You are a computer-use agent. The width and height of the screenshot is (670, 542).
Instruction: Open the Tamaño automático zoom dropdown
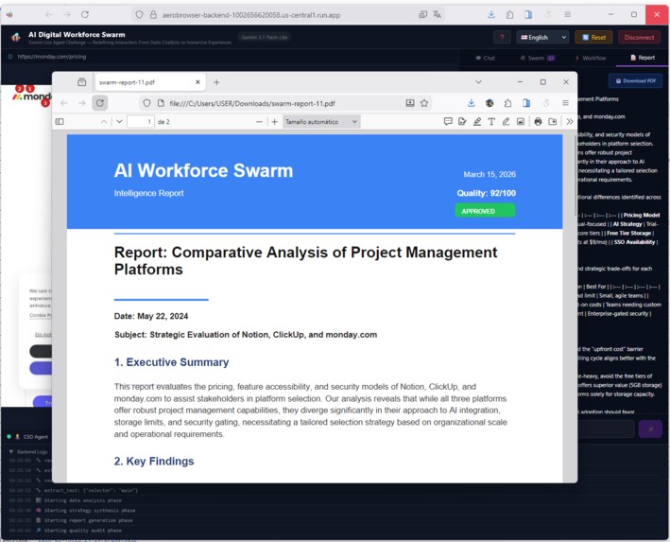click(x=321, y=122)
